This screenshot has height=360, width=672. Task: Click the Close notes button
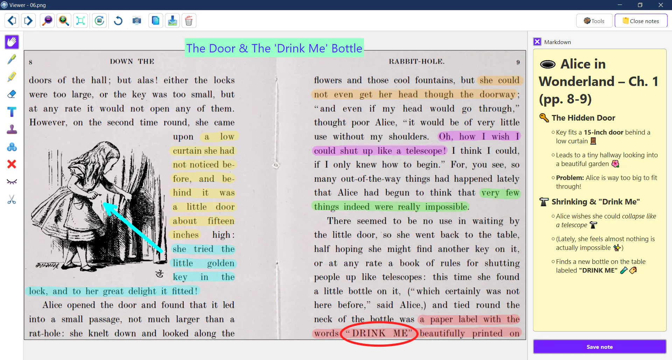click(641, 21)
